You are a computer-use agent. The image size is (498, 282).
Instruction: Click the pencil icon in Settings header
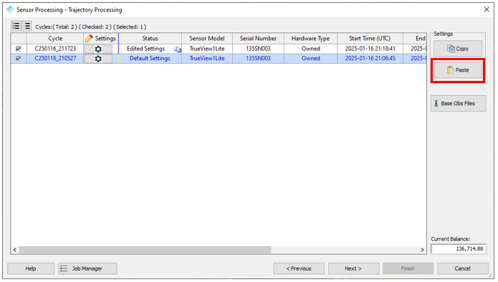click(89, 39)
